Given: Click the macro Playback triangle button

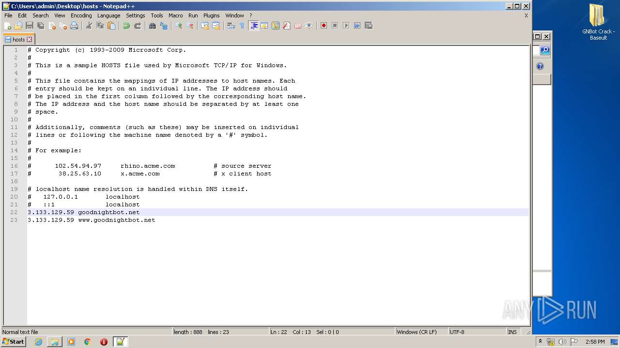Looking at the screenshot, I should point(346,26).
